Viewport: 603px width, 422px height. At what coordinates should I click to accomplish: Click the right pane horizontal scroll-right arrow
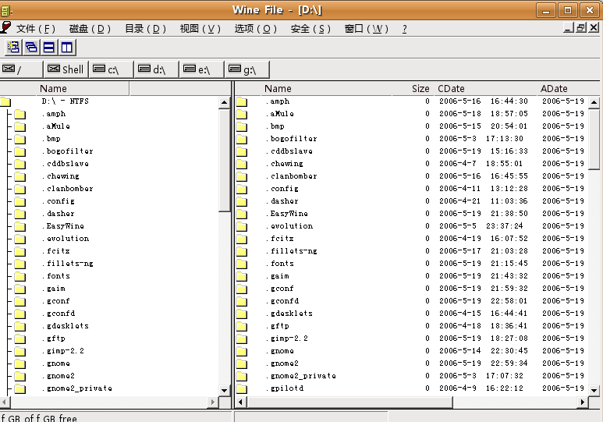582,402
